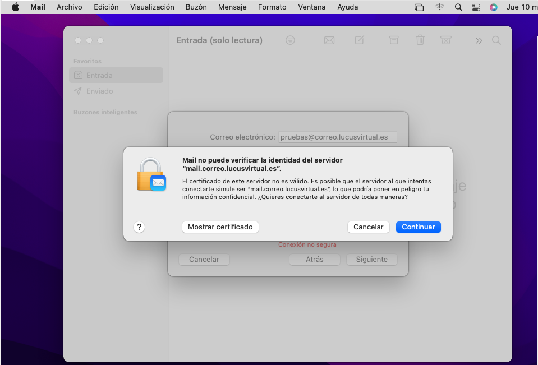Open the Archivo menu
538x365 pixels.
70,7
